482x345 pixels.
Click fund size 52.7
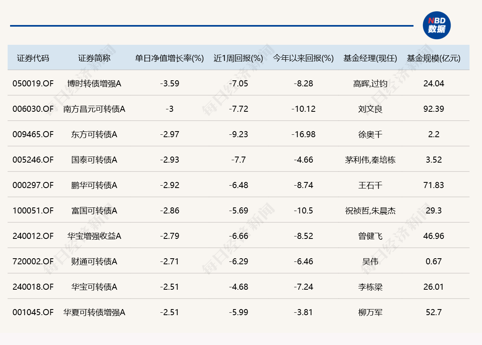[433, 312]
